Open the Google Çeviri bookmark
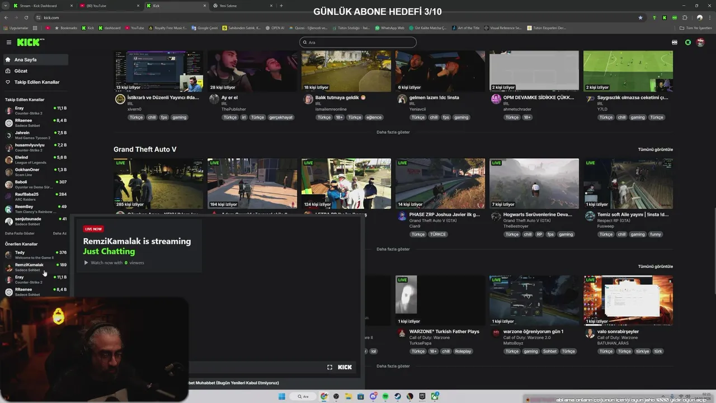 point(204,28)
